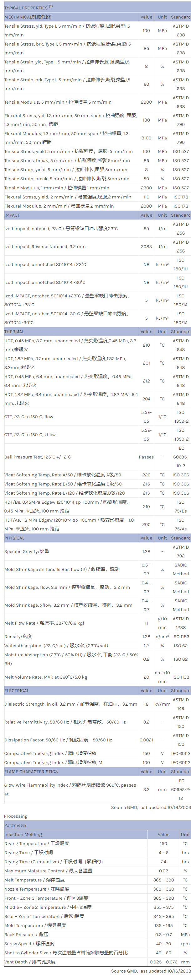Select the MECHANICAL section header

click(x=27, y=17)
